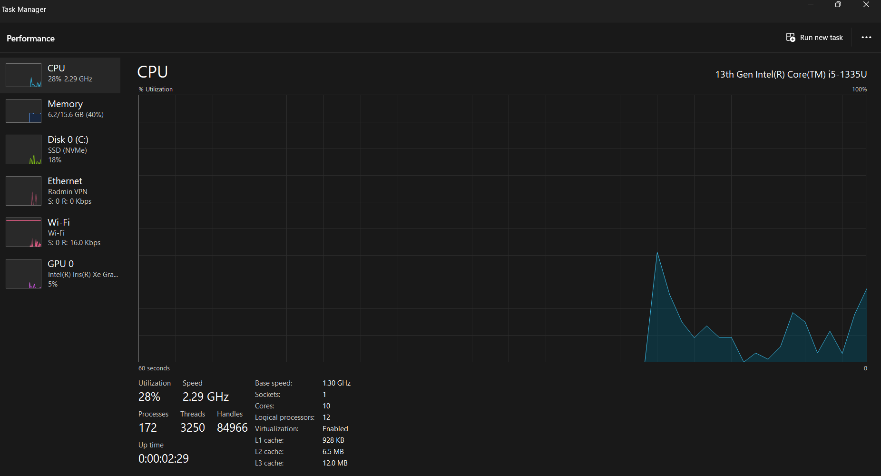Click the Task Manager window title

click(x=24, y=10)
